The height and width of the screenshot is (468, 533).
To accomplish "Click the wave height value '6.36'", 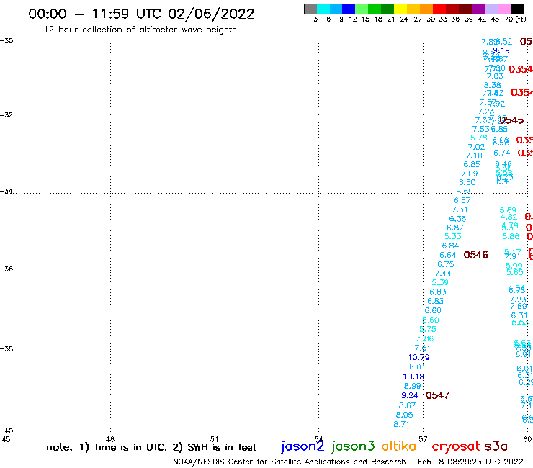I will [457, 219].
